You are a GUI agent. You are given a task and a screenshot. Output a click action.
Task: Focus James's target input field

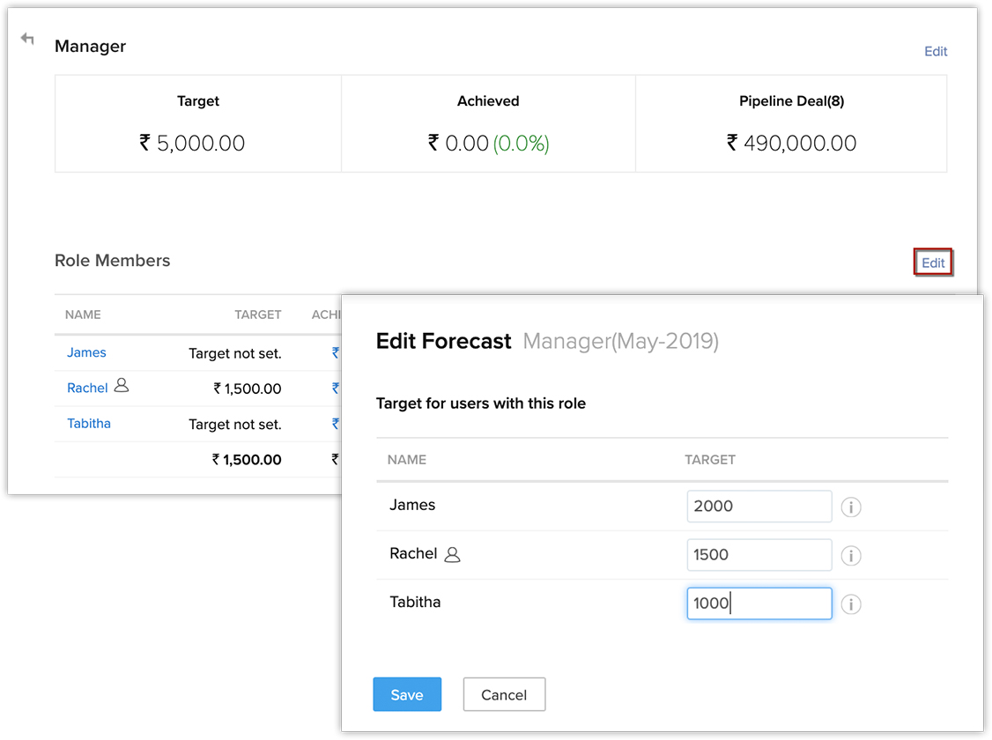click(759, 507)
